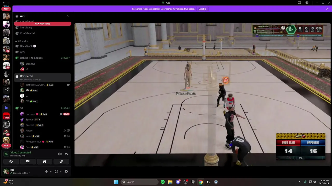Start an activity with controller icon
The width and height of the screenshot is (332, 186).
(x=45, y=161)
